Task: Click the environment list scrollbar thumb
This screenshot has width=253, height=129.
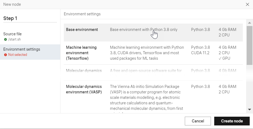Action: 249,45
